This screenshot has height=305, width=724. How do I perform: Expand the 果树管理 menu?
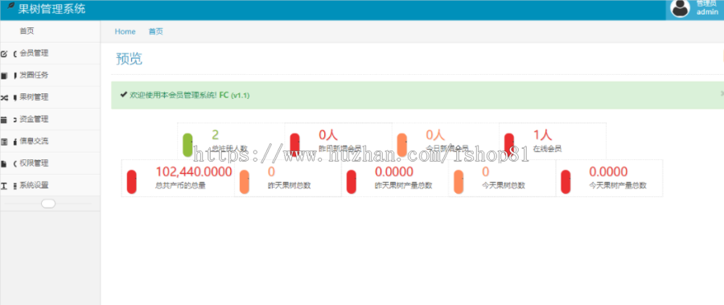pos(50,97)
